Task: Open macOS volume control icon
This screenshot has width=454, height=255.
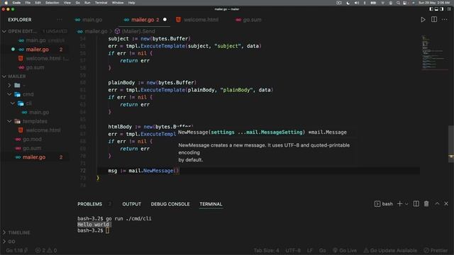Action: pos(357,3)
